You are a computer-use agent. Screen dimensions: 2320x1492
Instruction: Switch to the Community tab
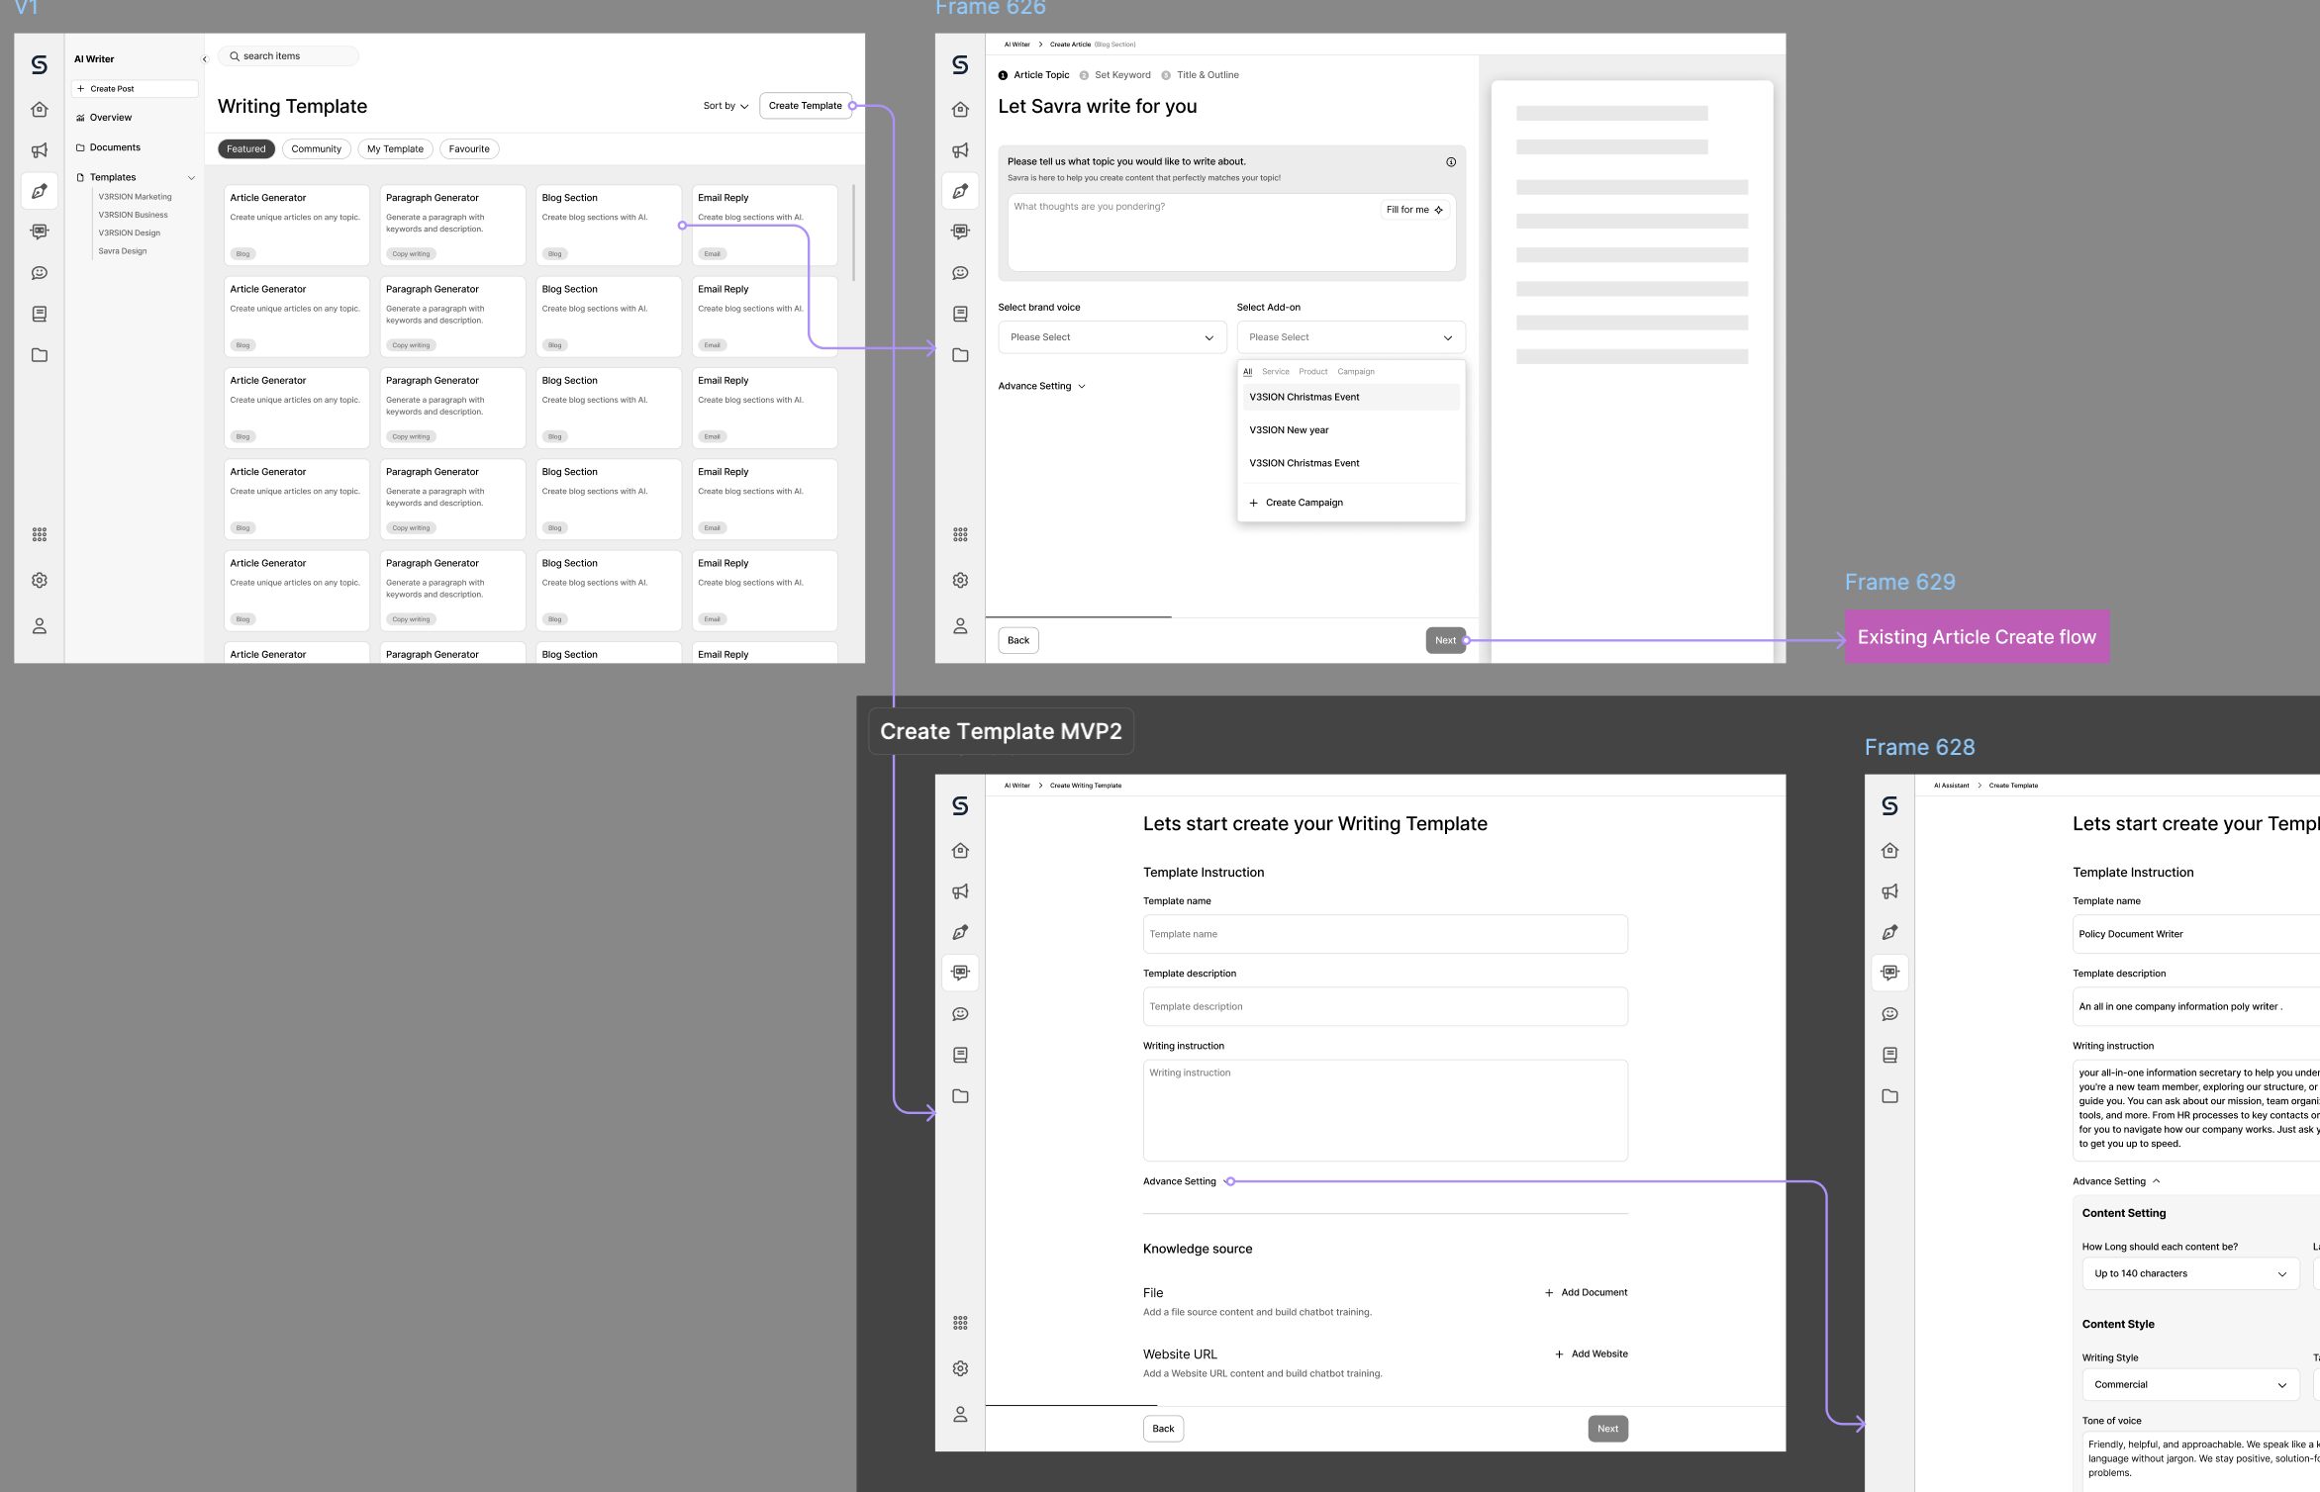click(x=316, y=149)
